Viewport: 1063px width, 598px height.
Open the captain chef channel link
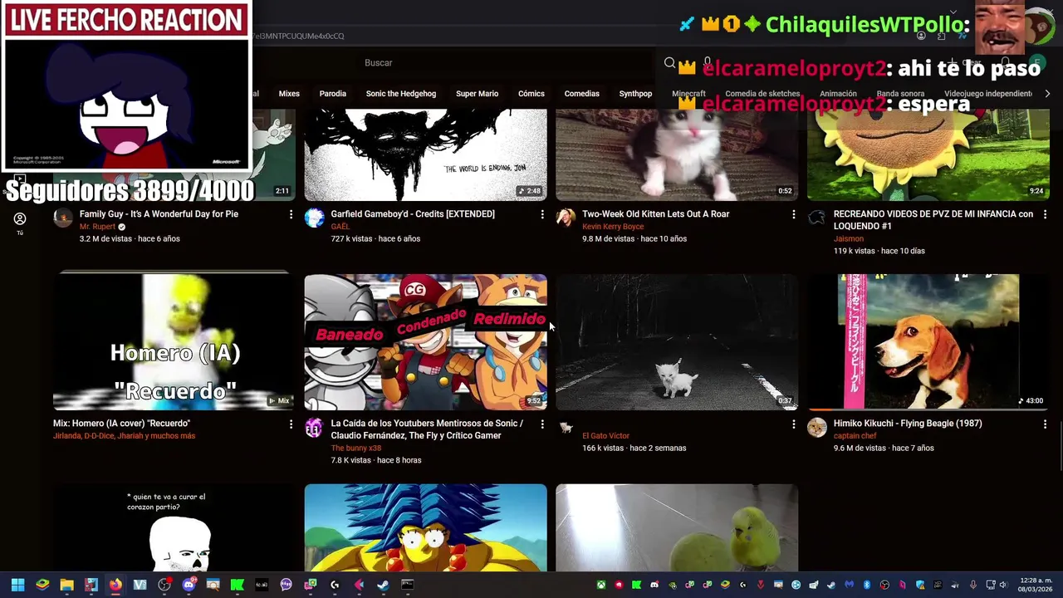click(x=855, y=436)
